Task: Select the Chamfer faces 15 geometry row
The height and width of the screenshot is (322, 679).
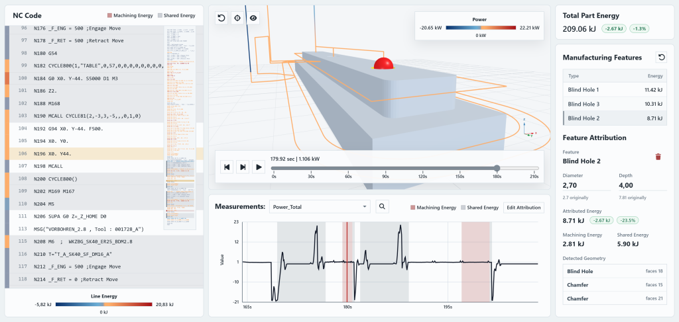Action: pos(615,286)
